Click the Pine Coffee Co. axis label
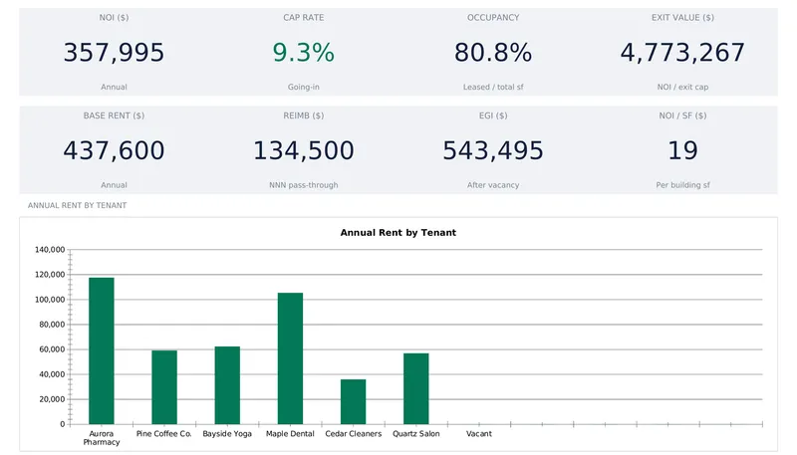797x455 pixels. click(x=163, y=434)
